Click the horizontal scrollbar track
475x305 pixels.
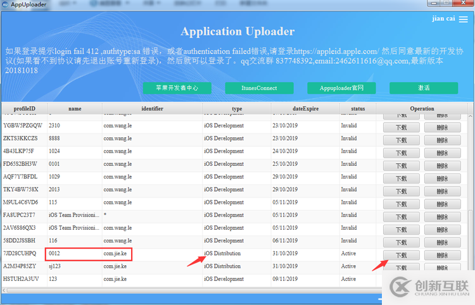(194, 290)
